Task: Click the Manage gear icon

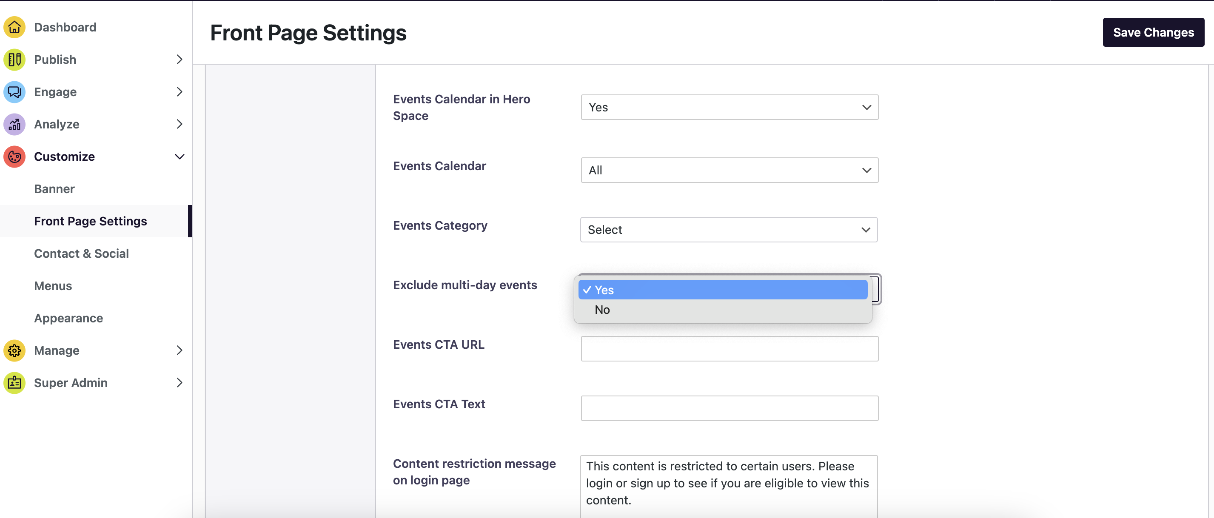Action: (14, 351)
